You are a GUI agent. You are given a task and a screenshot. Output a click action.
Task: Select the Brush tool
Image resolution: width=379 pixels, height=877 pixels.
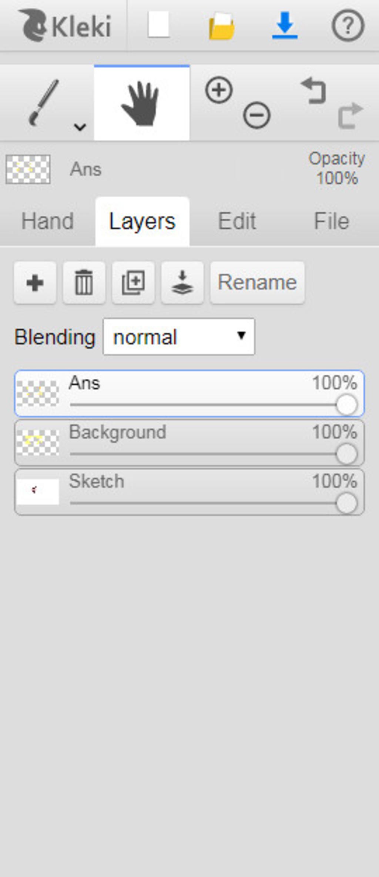(x=43, y=102)
